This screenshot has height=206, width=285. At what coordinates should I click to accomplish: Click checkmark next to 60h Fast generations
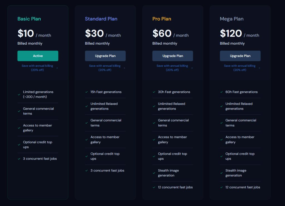click(x=221, y=92)
